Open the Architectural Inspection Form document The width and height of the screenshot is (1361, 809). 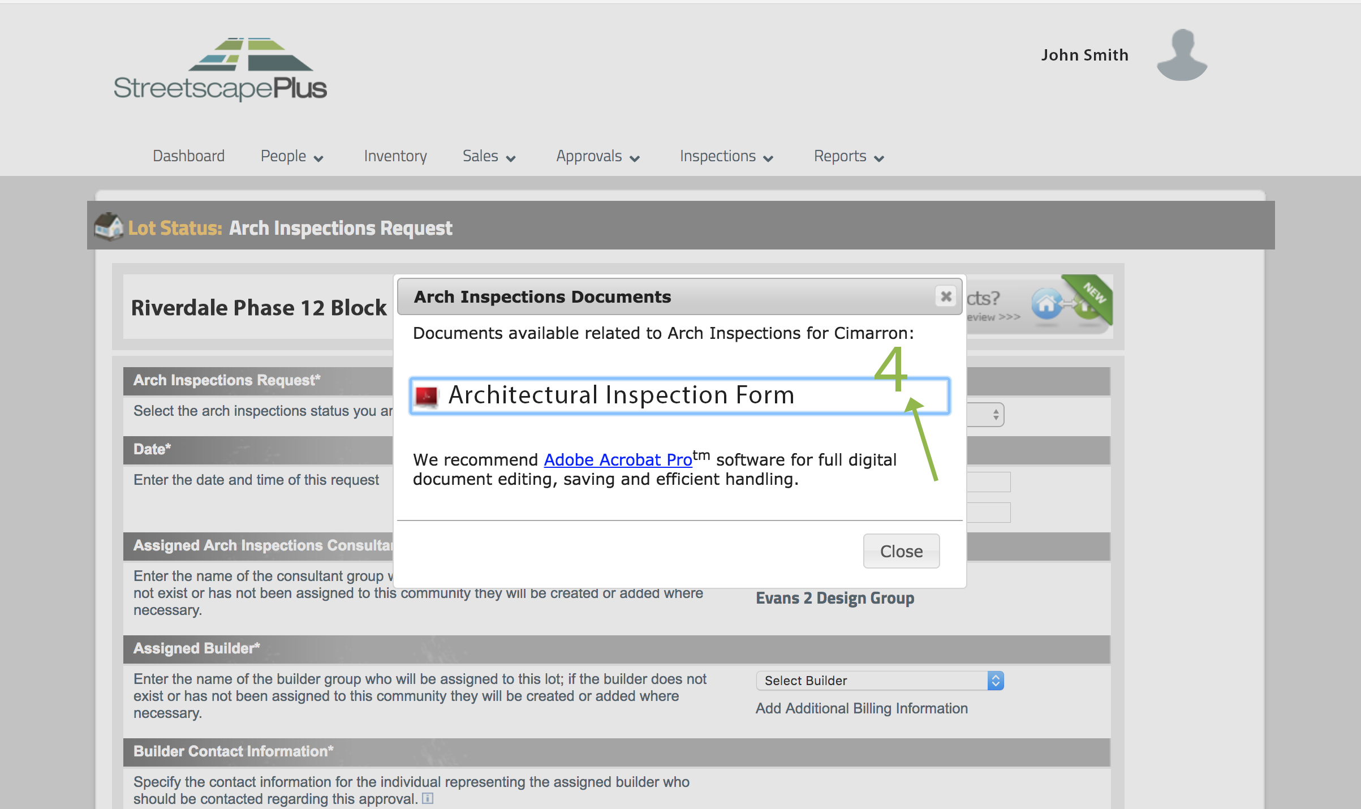click(x=621, y=395)
